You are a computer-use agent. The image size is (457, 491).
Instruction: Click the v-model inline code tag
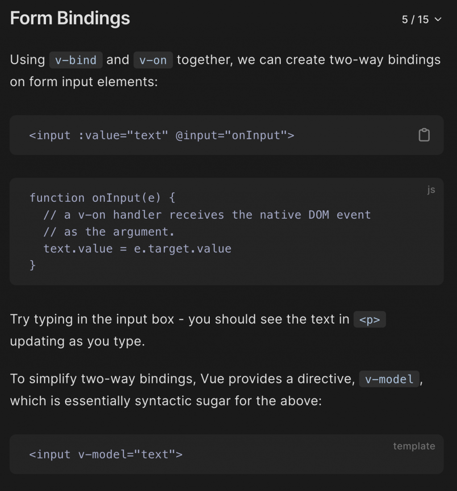point(389,379)
